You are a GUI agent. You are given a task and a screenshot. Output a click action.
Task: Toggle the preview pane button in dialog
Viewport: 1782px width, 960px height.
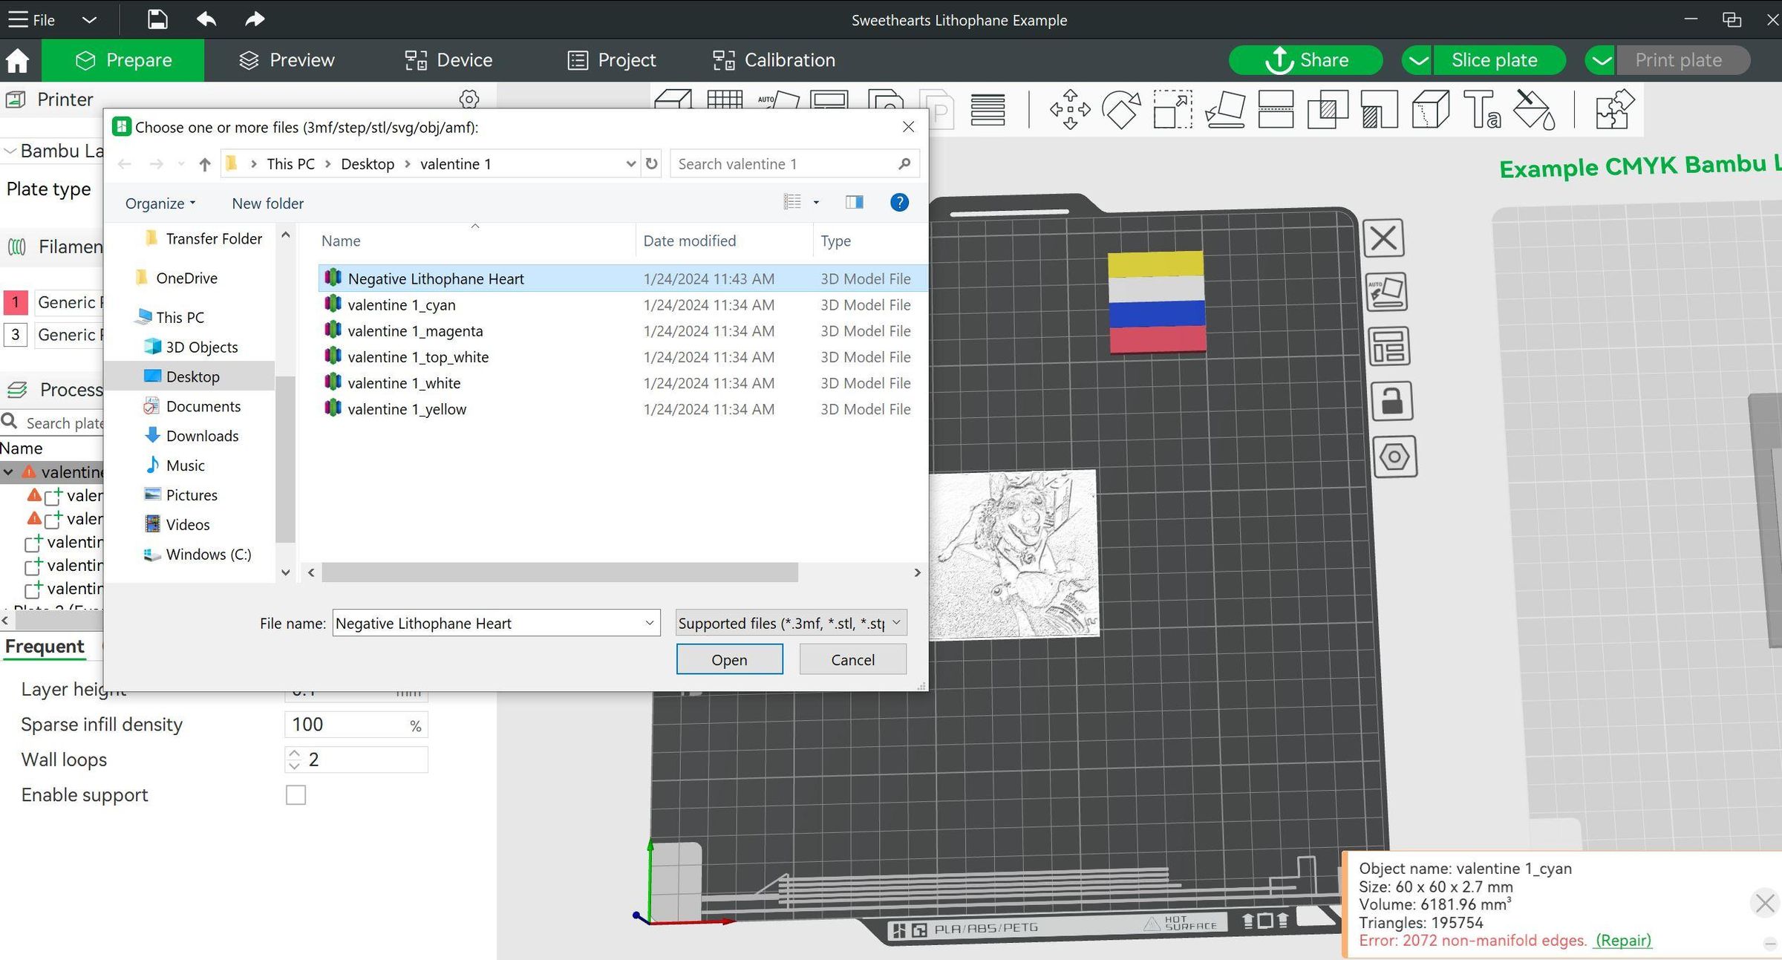(854, 202)
